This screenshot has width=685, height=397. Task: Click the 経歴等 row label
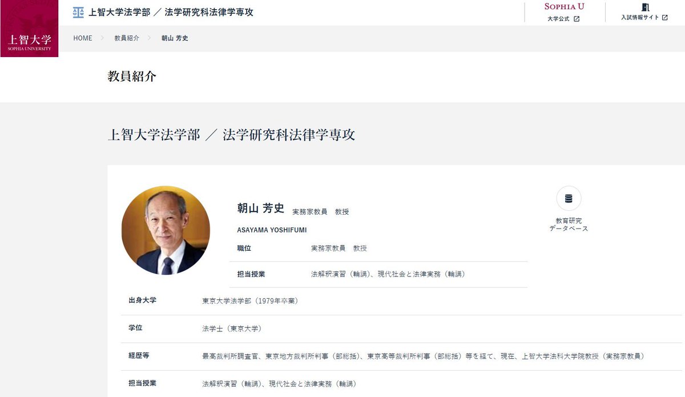point(139,356)
